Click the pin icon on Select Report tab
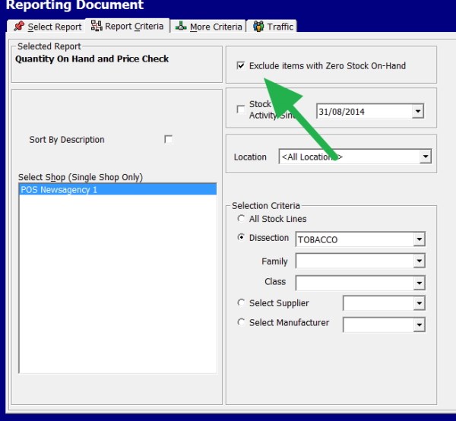The width and height of the screenshot is (456, 421). [19, 26]
